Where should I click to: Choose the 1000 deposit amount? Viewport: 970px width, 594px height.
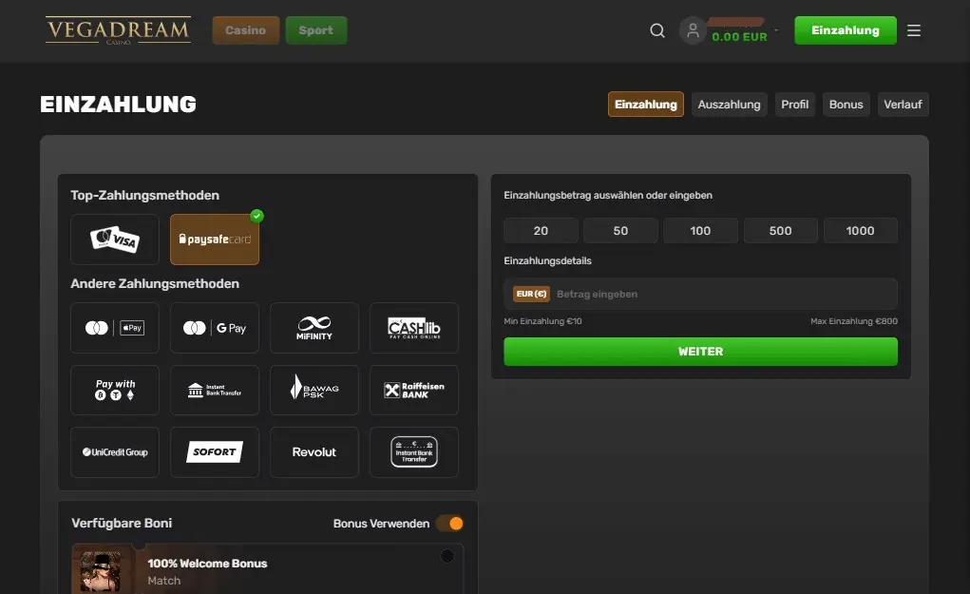[861, 230]
